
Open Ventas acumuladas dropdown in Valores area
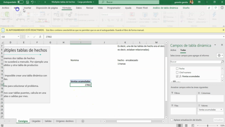click(x=221, y=110)
